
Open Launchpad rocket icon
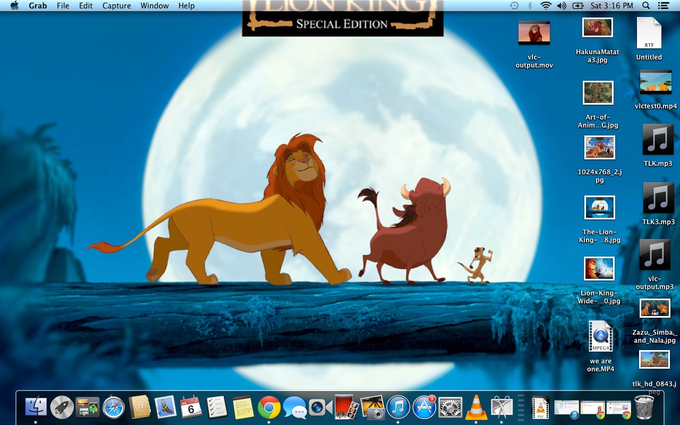click(62, 408)
